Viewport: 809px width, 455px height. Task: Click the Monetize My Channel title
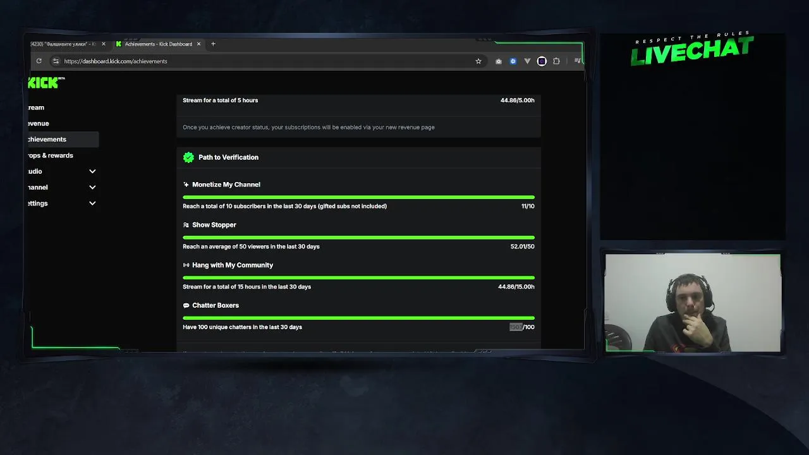(226, 185)
